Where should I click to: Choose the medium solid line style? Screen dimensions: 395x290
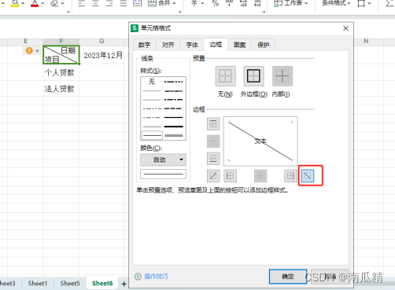pyautogui.click(x=173, y=117)
